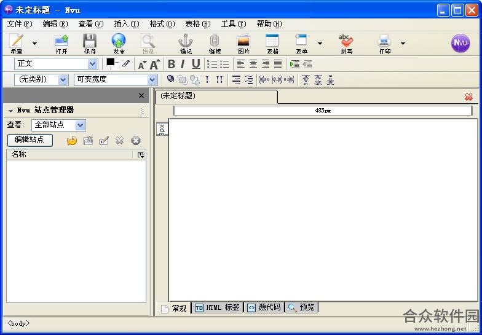The height and width of the screenshot is (335, 482).
Task: Open the 文件(F) menu
Action: [x=20, y=24]
